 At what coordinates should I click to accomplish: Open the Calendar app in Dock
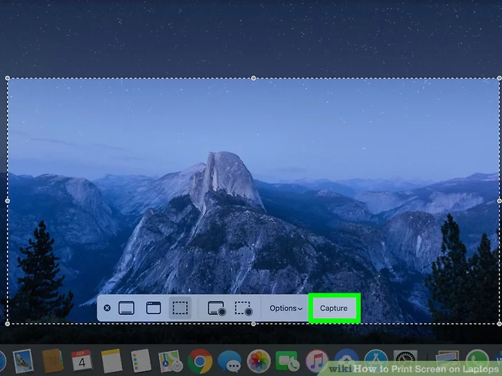pyautogui.click(x=82, y=361)
